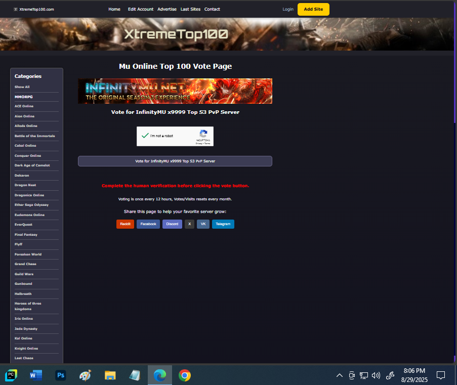The height and width of the screenshot is (385, 457).
Task: Open the Final Fantasy category
Action: coord(26,235)
